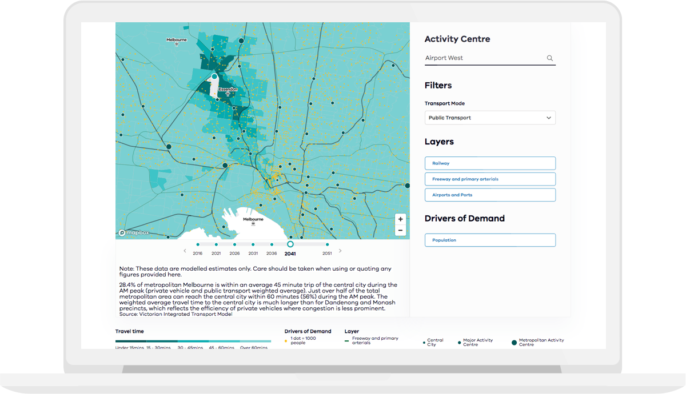The image size is (686, 394).
Task: Click the search magnifier icon
Action: click(x=549, y=58)
